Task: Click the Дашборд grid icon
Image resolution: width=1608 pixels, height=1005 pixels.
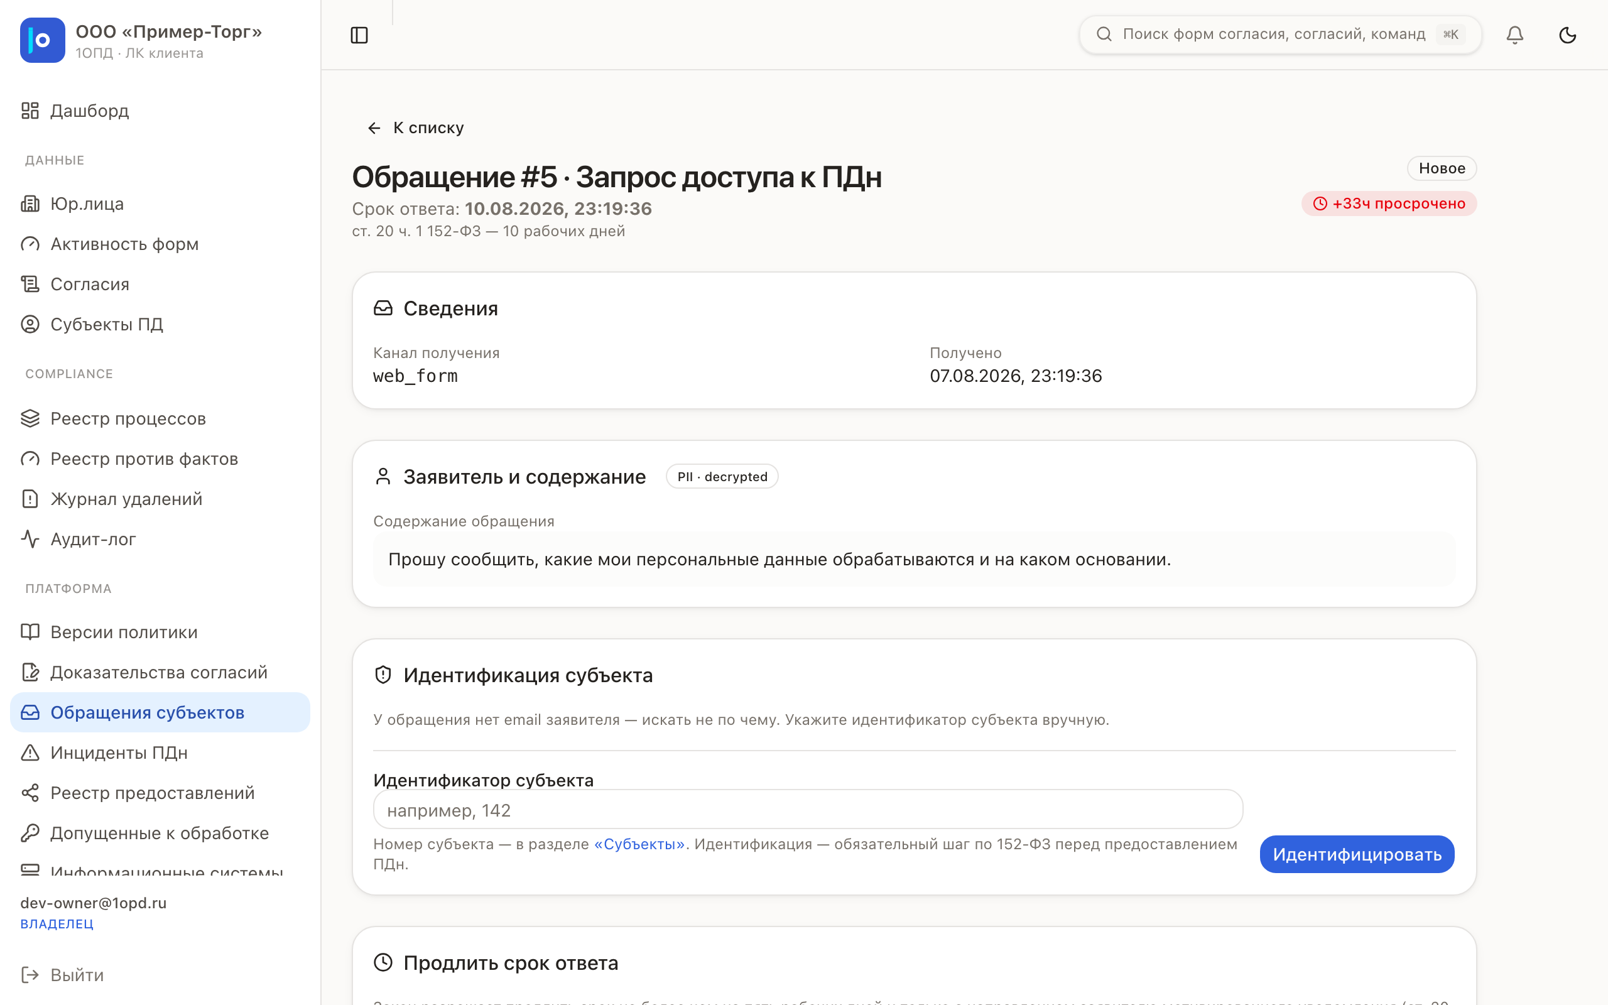Action: tap(30, 111)
